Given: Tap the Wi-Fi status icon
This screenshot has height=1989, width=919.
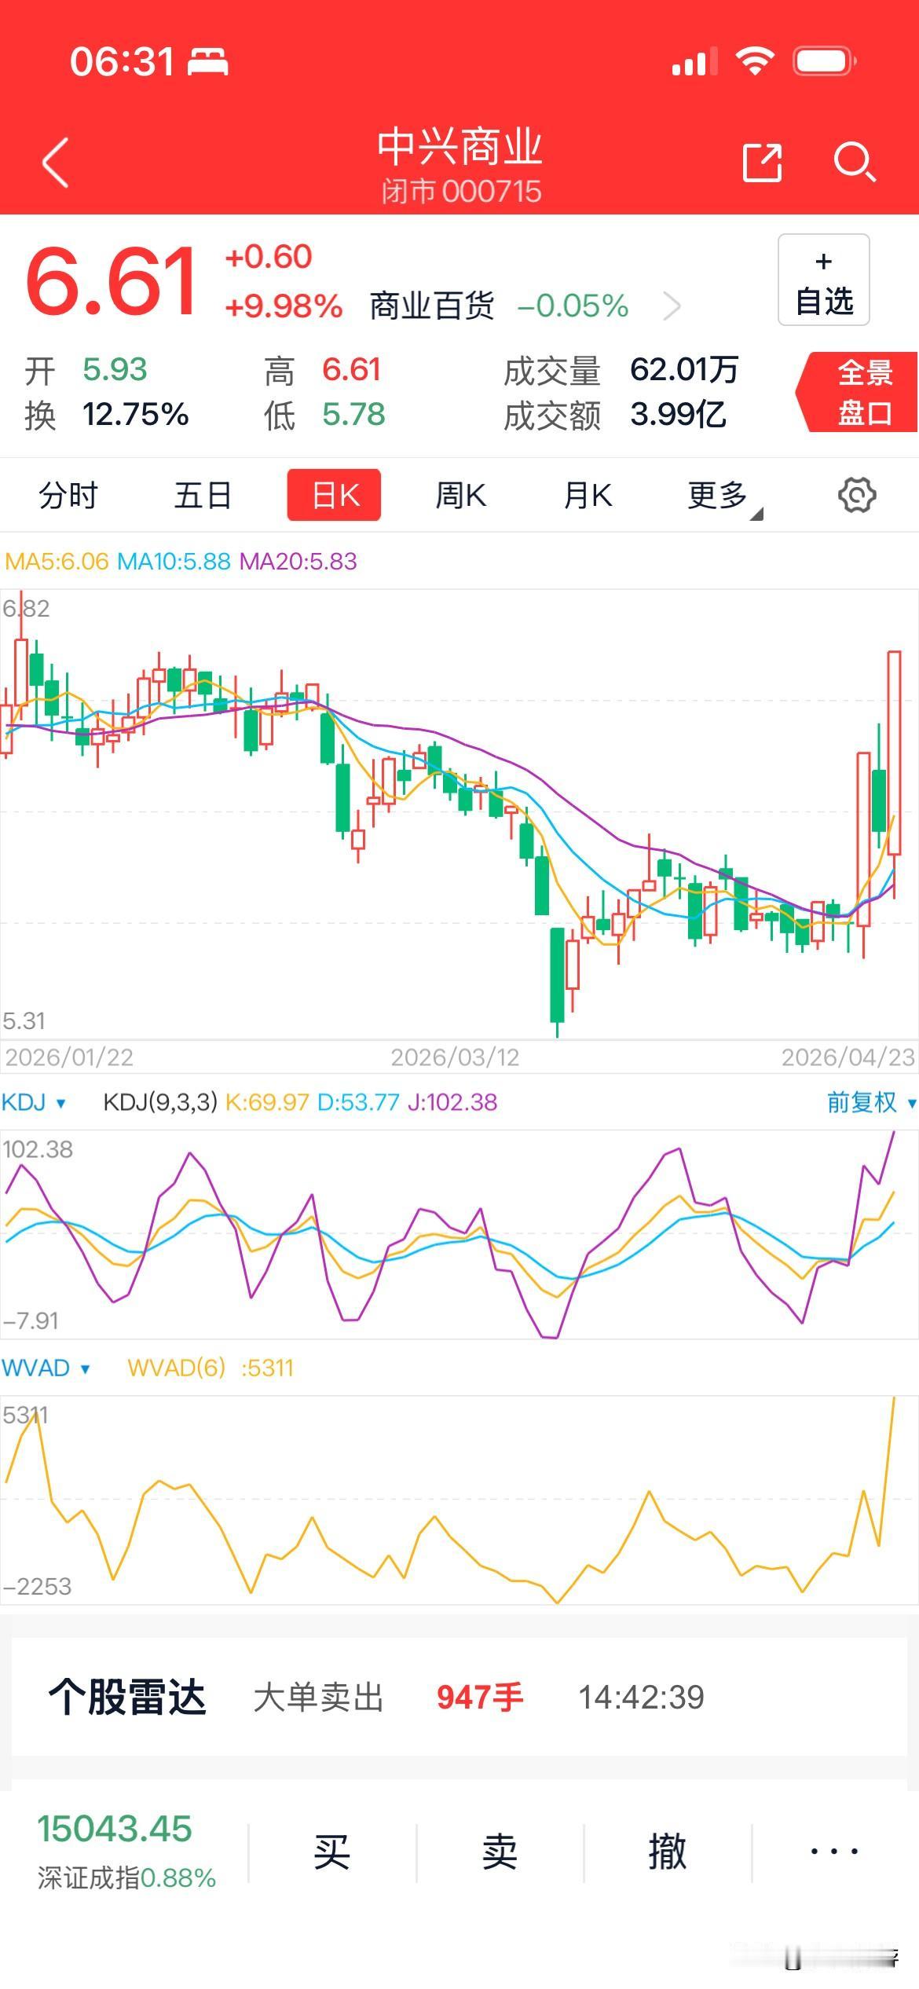Looking at the screenshot, I should point(755,60).
